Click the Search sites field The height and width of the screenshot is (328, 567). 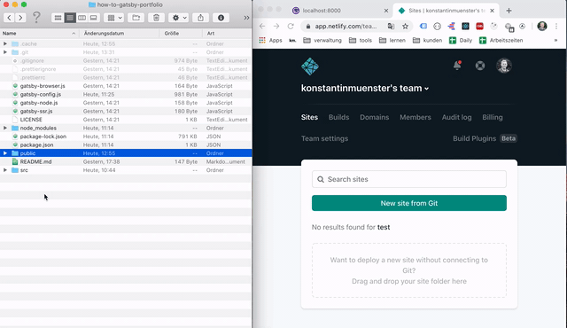(x=409, y=179)
